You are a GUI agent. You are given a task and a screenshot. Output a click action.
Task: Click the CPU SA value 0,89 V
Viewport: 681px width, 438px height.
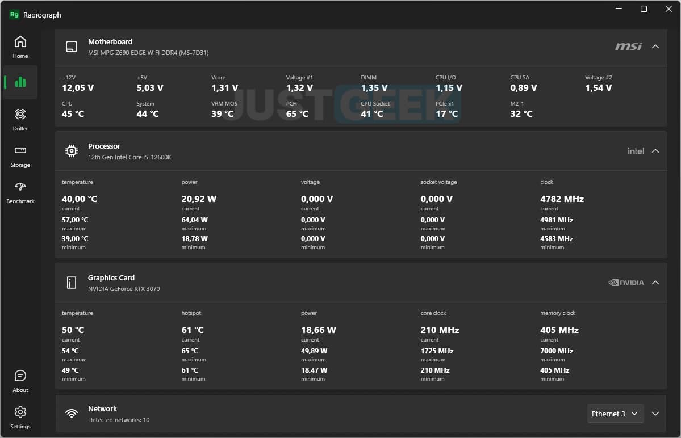click(523, 87)
